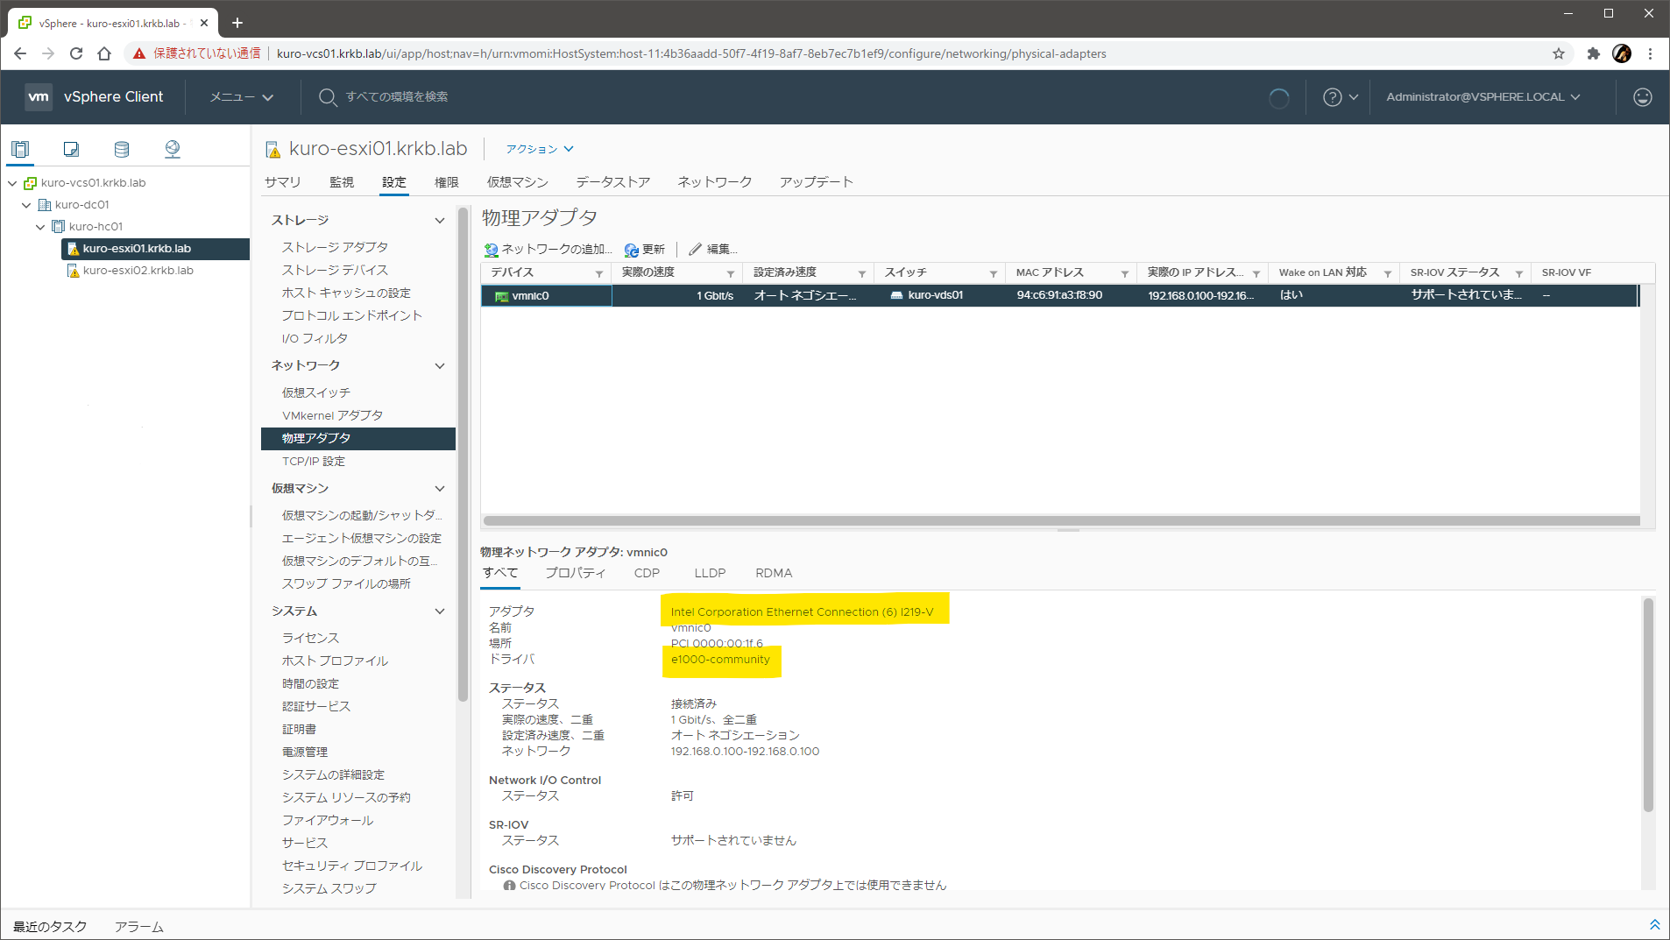Screen dimensions: 1670x940
Task: Focus the global search field
Action: [x=397, y=97]
